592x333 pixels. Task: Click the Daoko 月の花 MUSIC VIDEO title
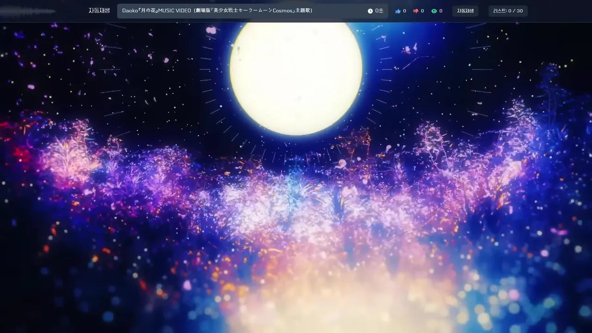tap(217, 11)
